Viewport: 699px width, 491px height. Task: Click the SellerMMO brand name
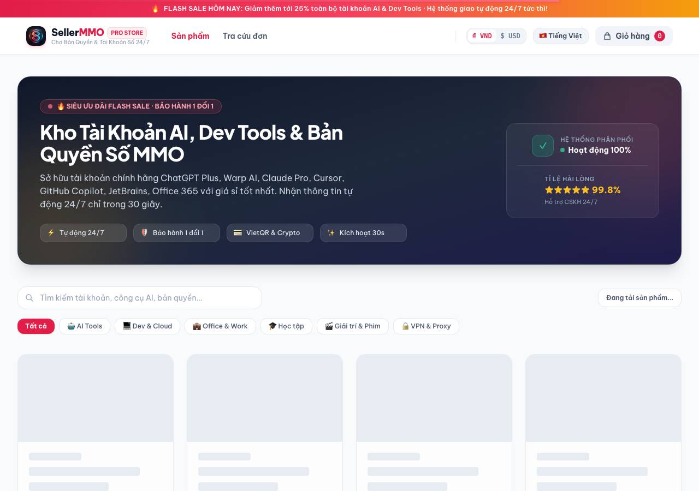point(78,32)
